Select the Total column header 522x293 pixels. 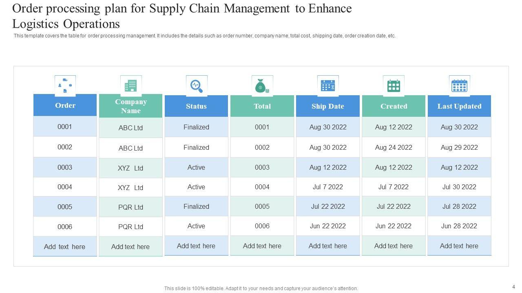(x=262, y=106)
